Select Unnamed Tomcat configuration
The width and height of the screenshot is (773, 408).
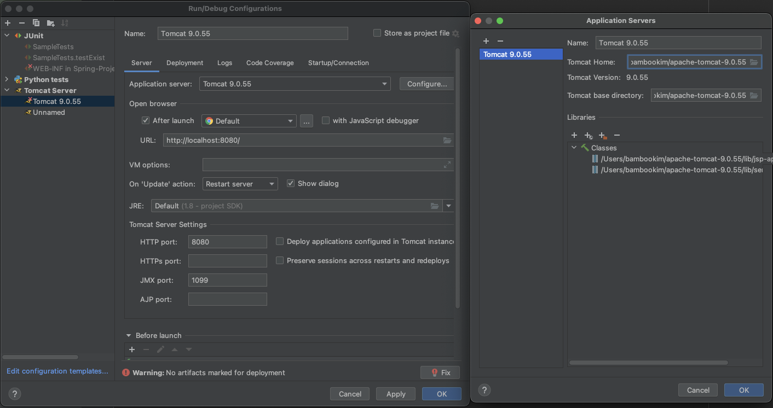pyautogui.click(x=49, y=112)
